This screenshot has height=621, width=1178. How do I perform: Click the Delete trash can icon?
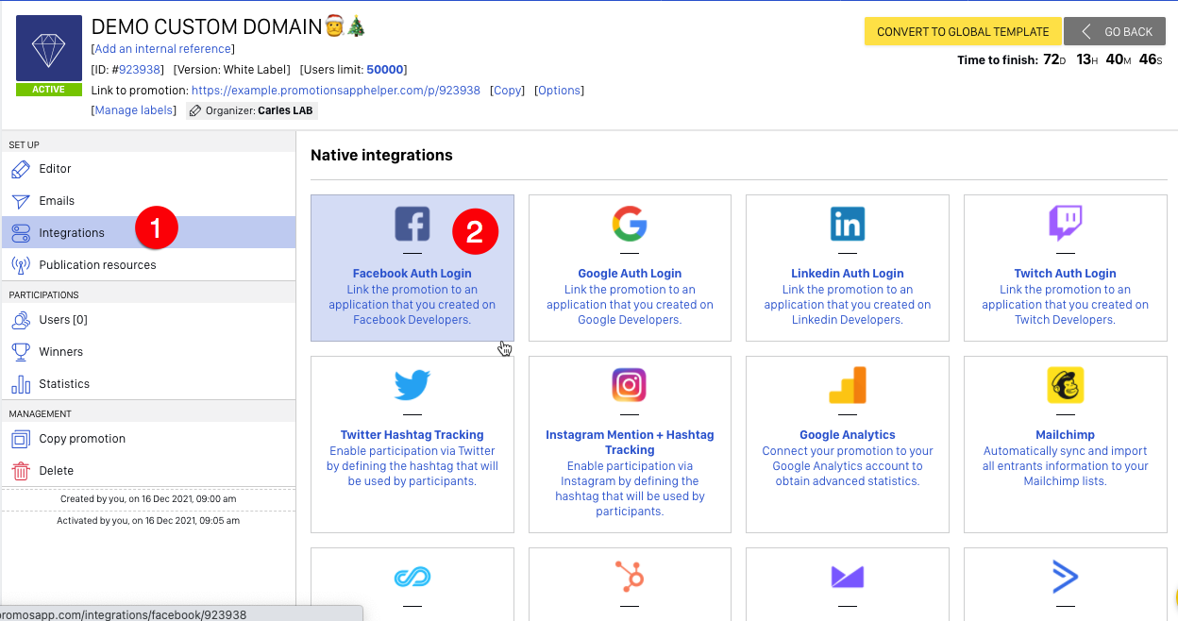[x=21, y=471]
